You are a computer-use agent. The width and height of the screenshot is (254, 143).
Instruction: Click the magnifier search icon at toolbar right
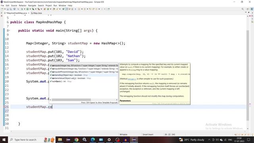coord(242,9)
